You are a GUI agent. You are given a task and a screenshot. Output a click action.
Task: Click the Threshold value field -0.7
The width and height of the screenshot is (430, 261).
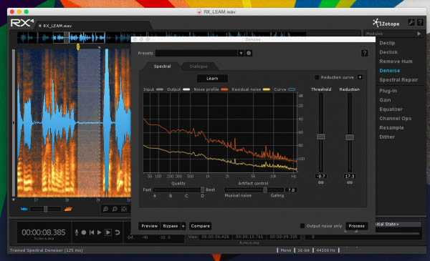point(321,176)
